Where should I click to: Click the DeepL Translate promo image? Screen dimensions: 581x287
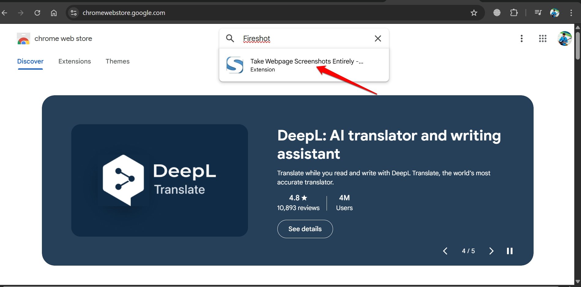tap(160, 180)
